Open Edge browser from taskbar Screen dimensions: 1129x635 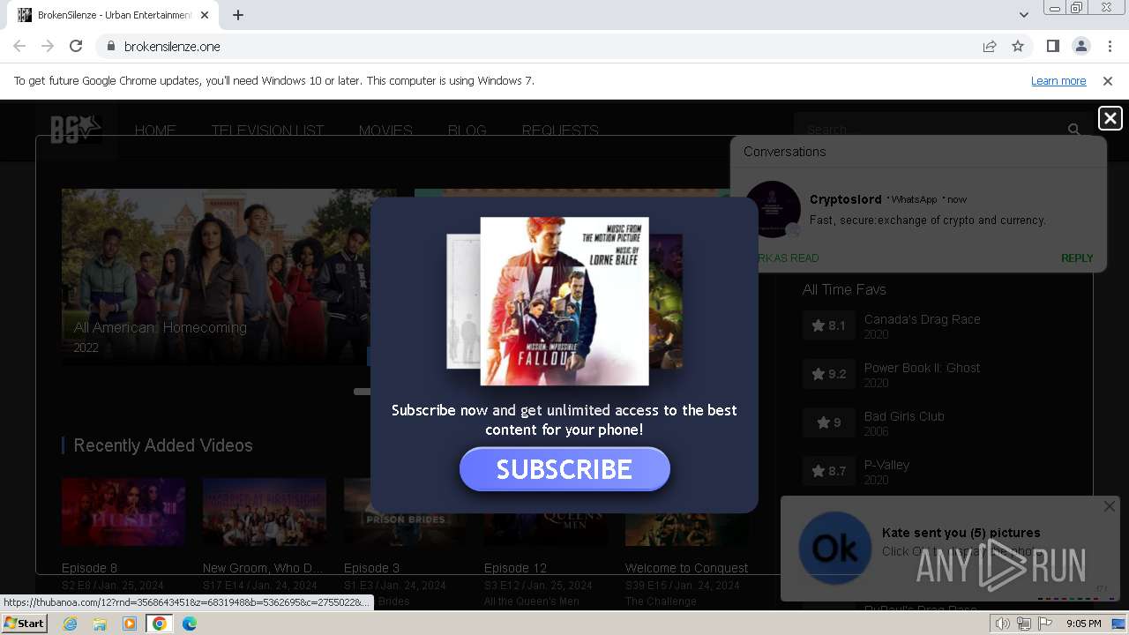pyautogui.click(x=190, y=624)
